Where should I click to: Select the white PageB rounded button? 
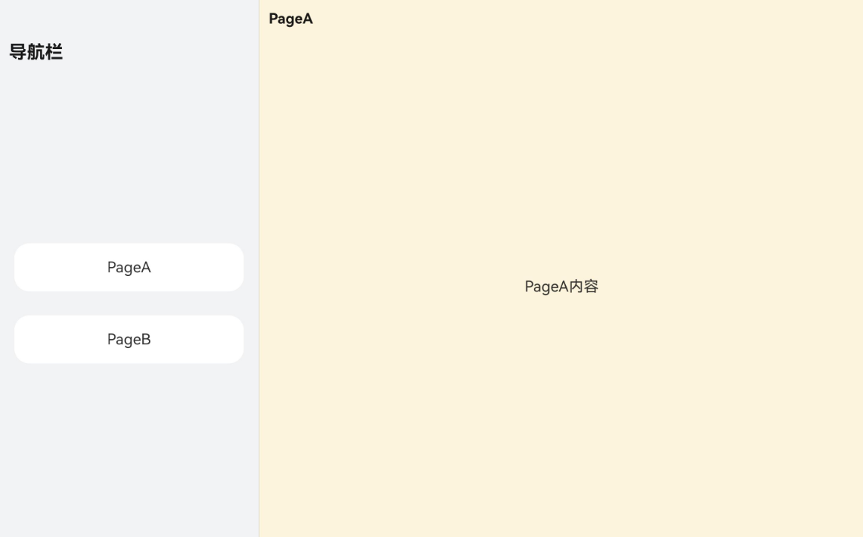pos(129,339)
